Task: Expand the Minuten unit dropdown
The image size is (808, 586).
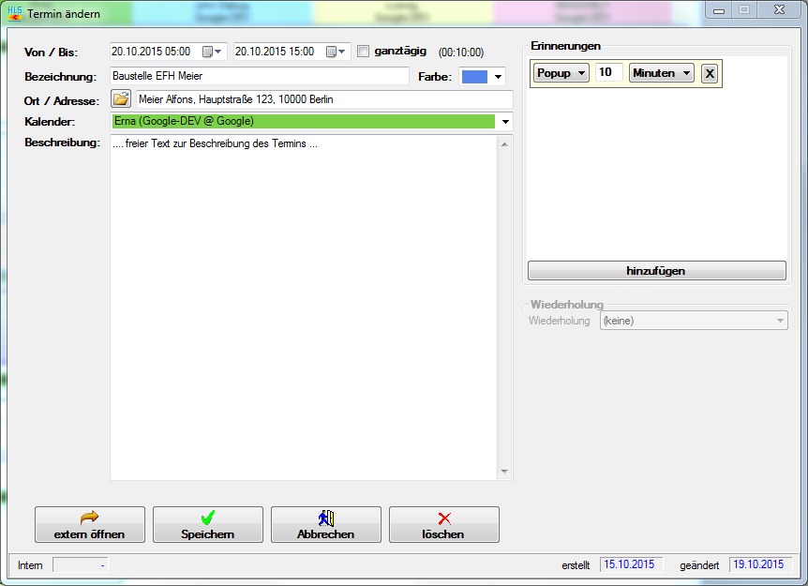Action: click(662, 73)
